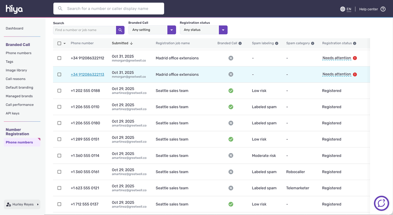Open Call performance in sidebar

pos(20,105)
